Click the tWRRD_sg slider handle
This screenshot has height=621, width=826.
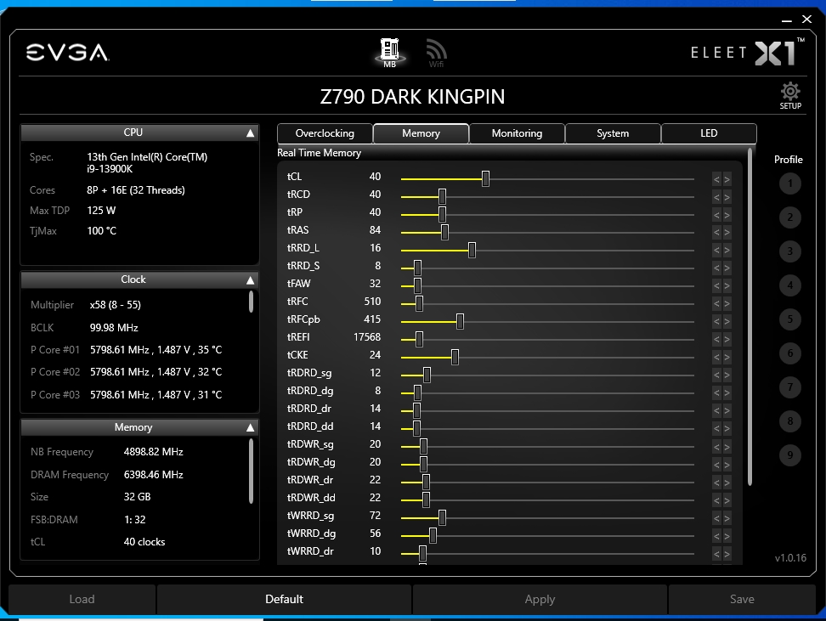442,517
